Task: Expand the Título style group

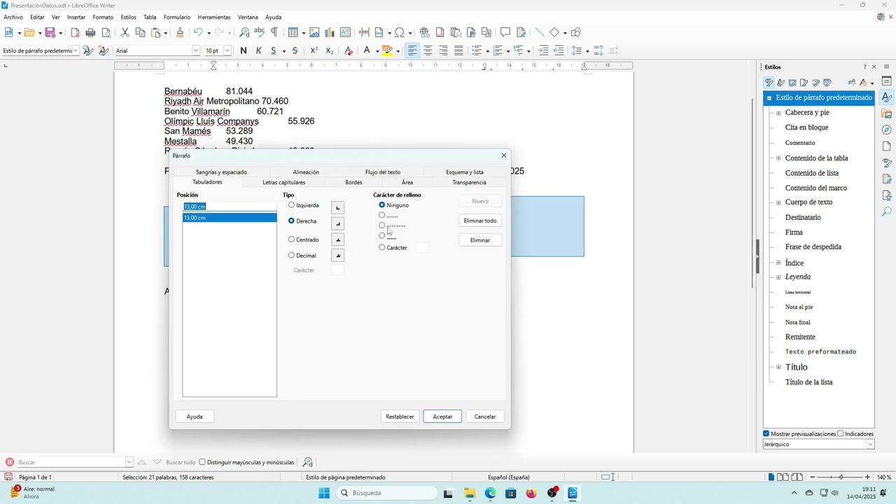Action: tap(778, 367)
